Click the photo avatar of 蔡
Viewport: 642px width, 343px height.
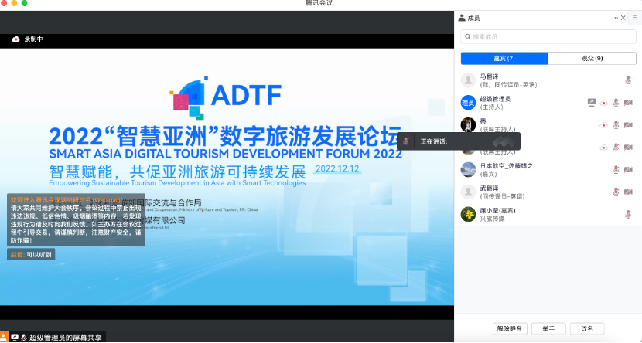(468, 124)
